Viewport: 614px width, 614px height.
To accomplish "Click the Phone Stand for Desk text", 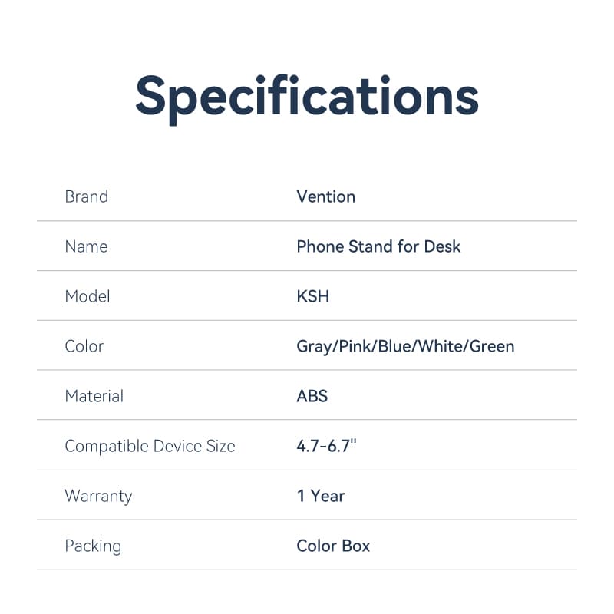I will click(x=378, y=246).
